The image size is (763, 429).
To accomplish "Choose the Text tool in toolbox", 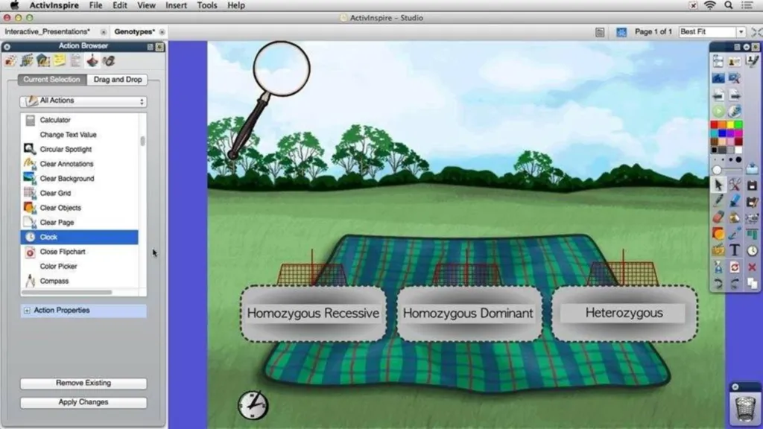I will click(735, 250).
